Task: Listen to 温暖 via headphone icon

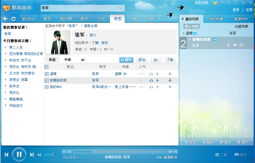Action: [x=151, y=74]
